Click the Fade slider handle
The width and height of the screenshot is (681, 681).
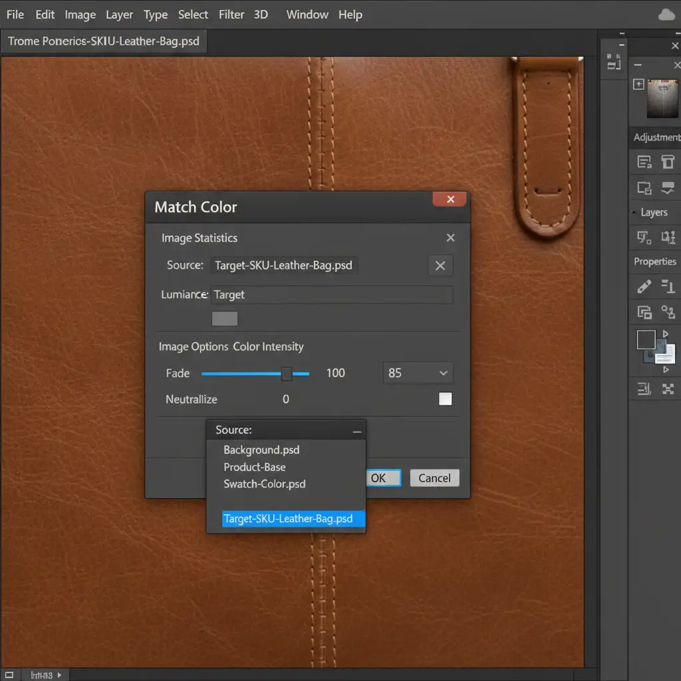[287, 374]
